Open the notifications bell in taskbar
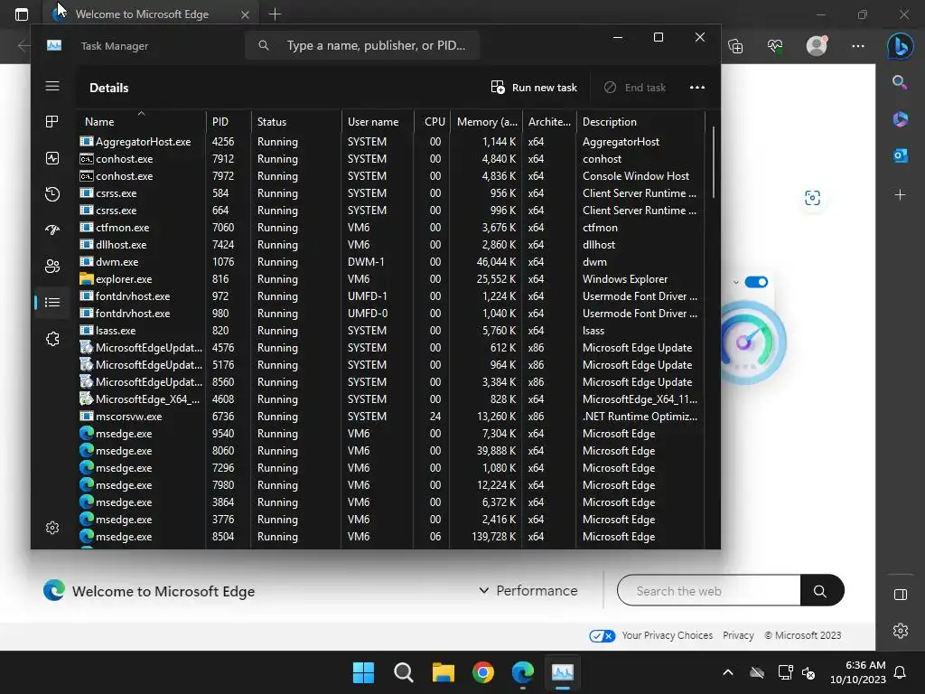The image size is (925, 694). 901,672
